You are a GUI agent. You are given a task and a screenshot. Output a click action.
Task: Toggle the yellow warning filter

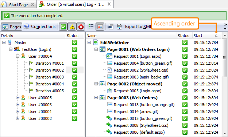(x=72, y=27)
